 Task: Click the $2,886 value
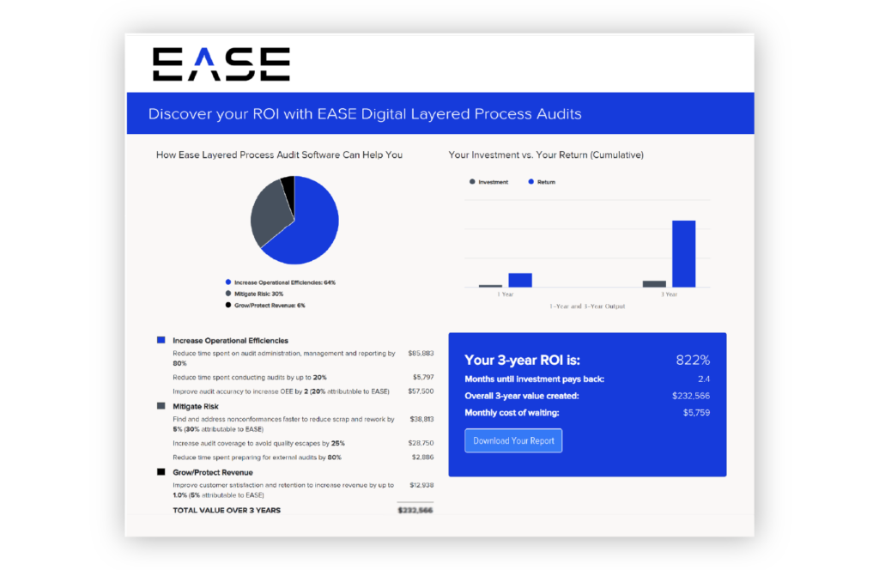(422, 457)
